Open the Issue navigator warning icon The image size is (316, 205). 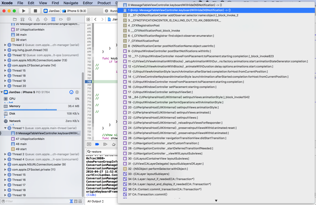(x=38, y=19)
